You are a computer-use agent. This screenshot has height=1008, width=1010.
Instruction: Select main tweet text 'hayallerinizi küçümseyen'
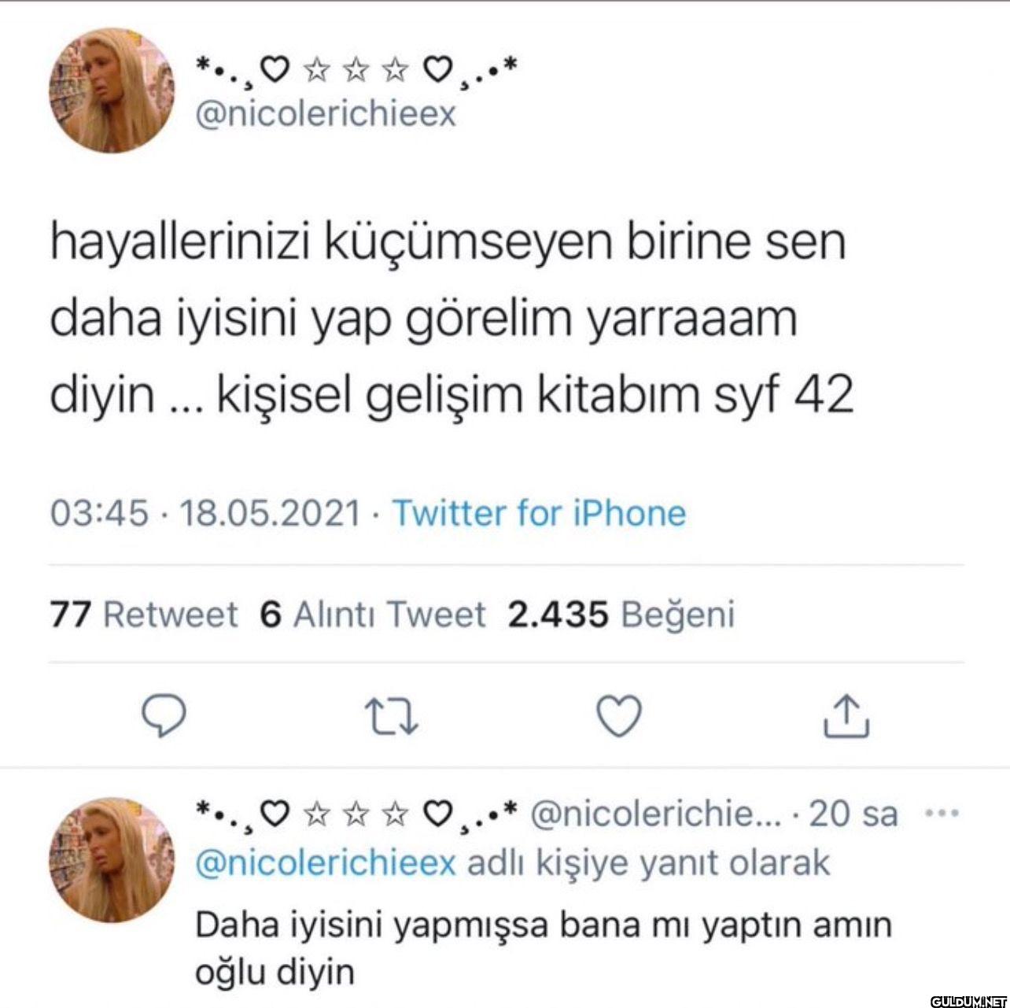point(332,242)
